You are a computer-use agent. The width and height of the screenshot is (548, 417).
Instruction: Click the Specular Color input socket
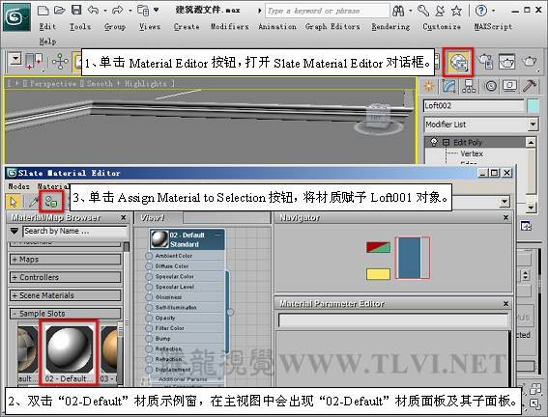tap(149, 276)
